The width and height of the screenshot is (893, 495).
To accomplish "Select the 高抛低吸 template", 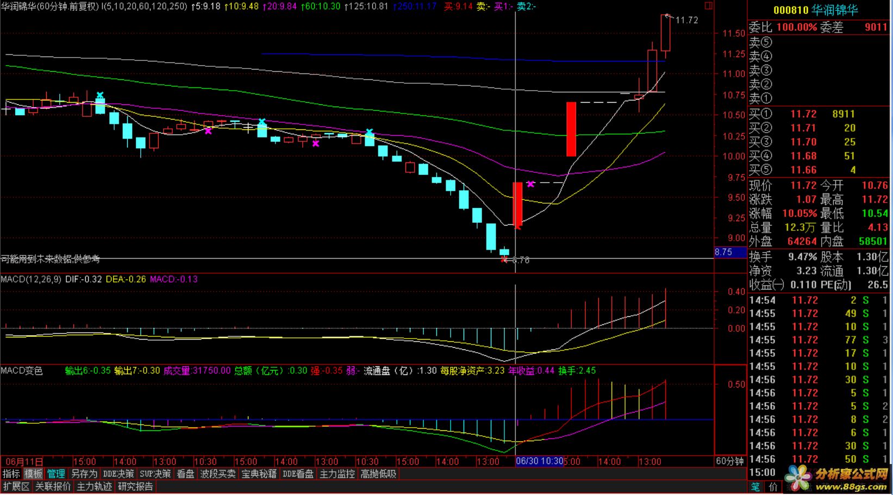I will tap(379, 474).
